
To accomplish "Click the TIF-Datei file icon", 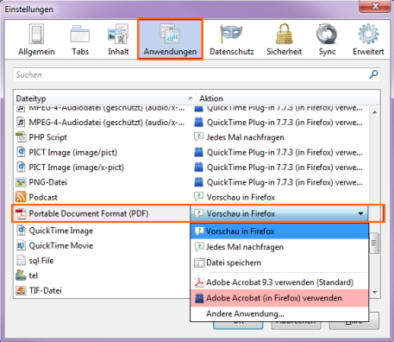I will [21, 290].
